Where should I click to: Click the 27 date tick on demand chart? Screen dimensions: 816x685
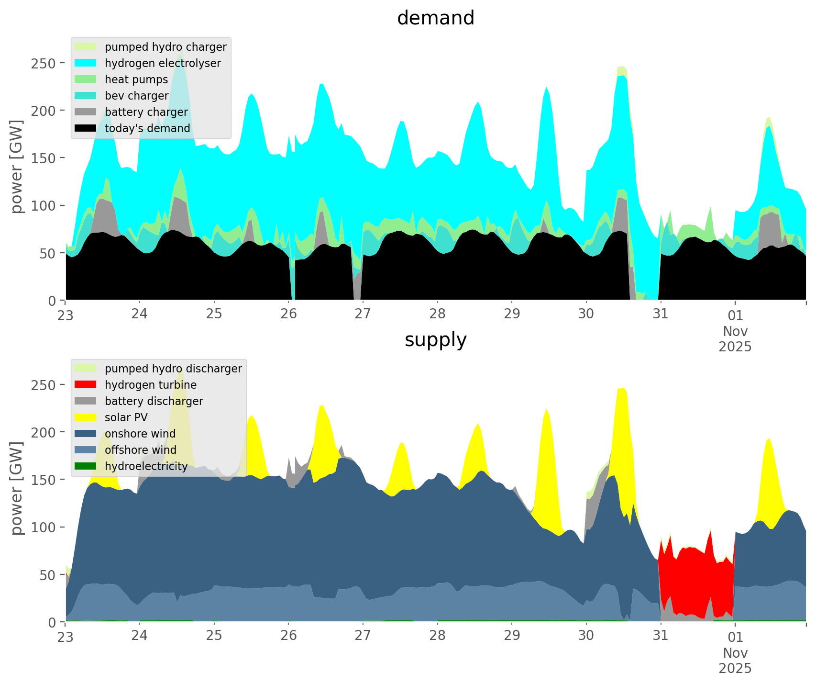(363, 314)
